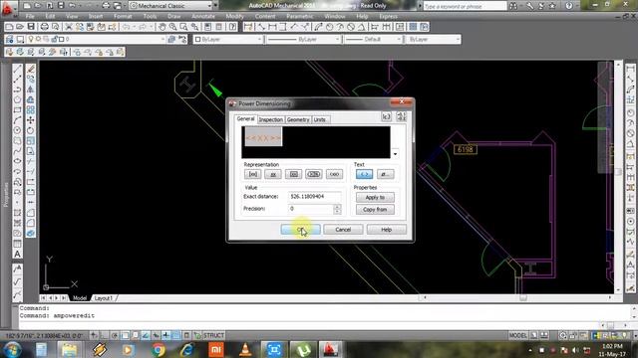
Task: Open the Format menu
Action: pyautogui.click(x=123, y=16)
